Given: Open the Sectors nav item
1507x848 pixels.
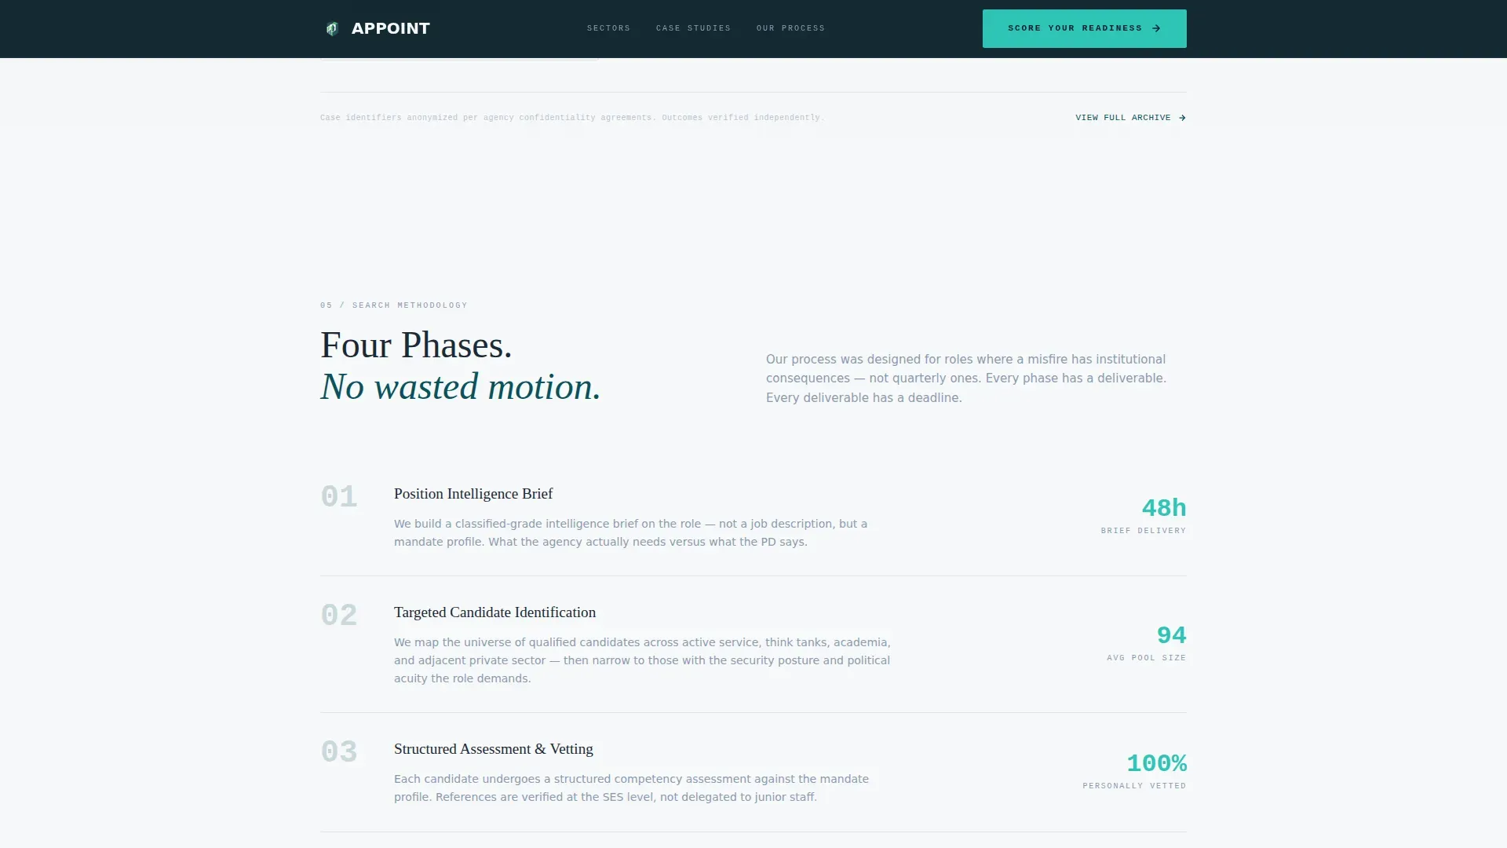Looking at the screenshot, I should click(x=608, y=28).
